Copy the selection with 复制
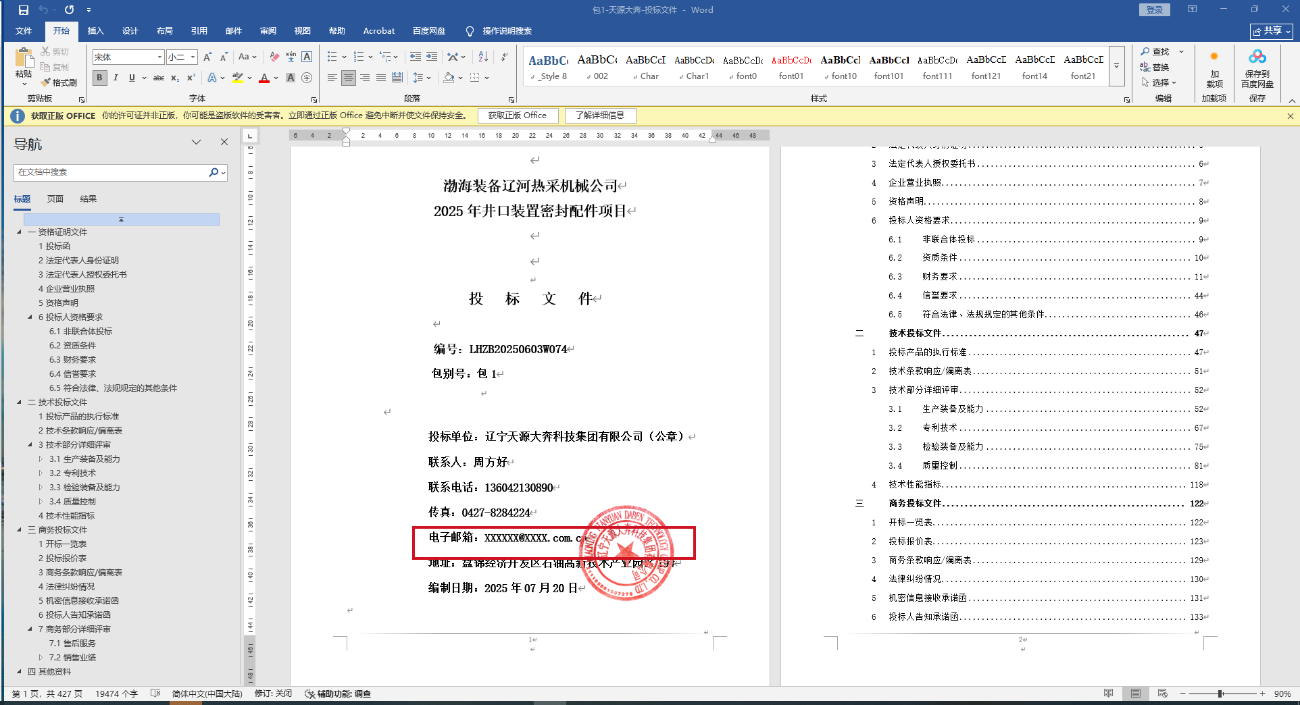The height and width of the screenshot is (705, 1300). (x=55, y=67)
